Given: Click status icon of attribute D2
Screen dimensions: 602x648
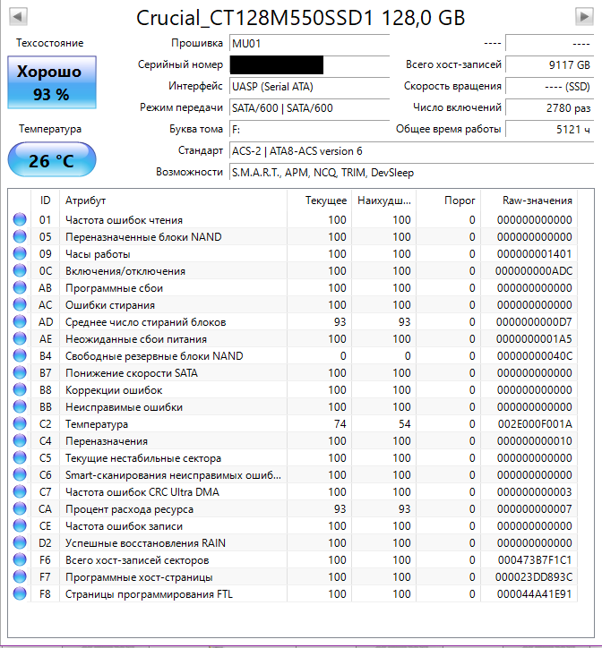Looking at the screenshot, I should [x=20, y=542].
